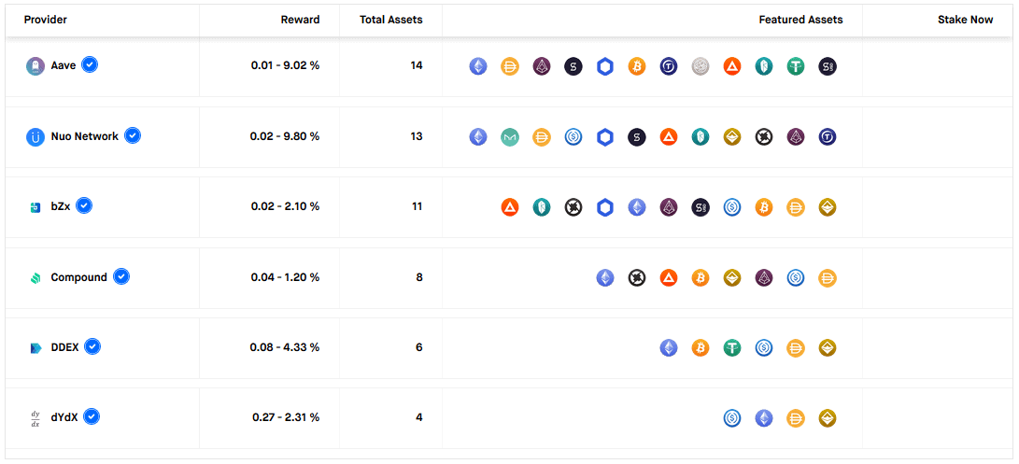
Task: Select the Maker icon in Nuo Network row
Action: pyautogui.click(x=510, y=137)
